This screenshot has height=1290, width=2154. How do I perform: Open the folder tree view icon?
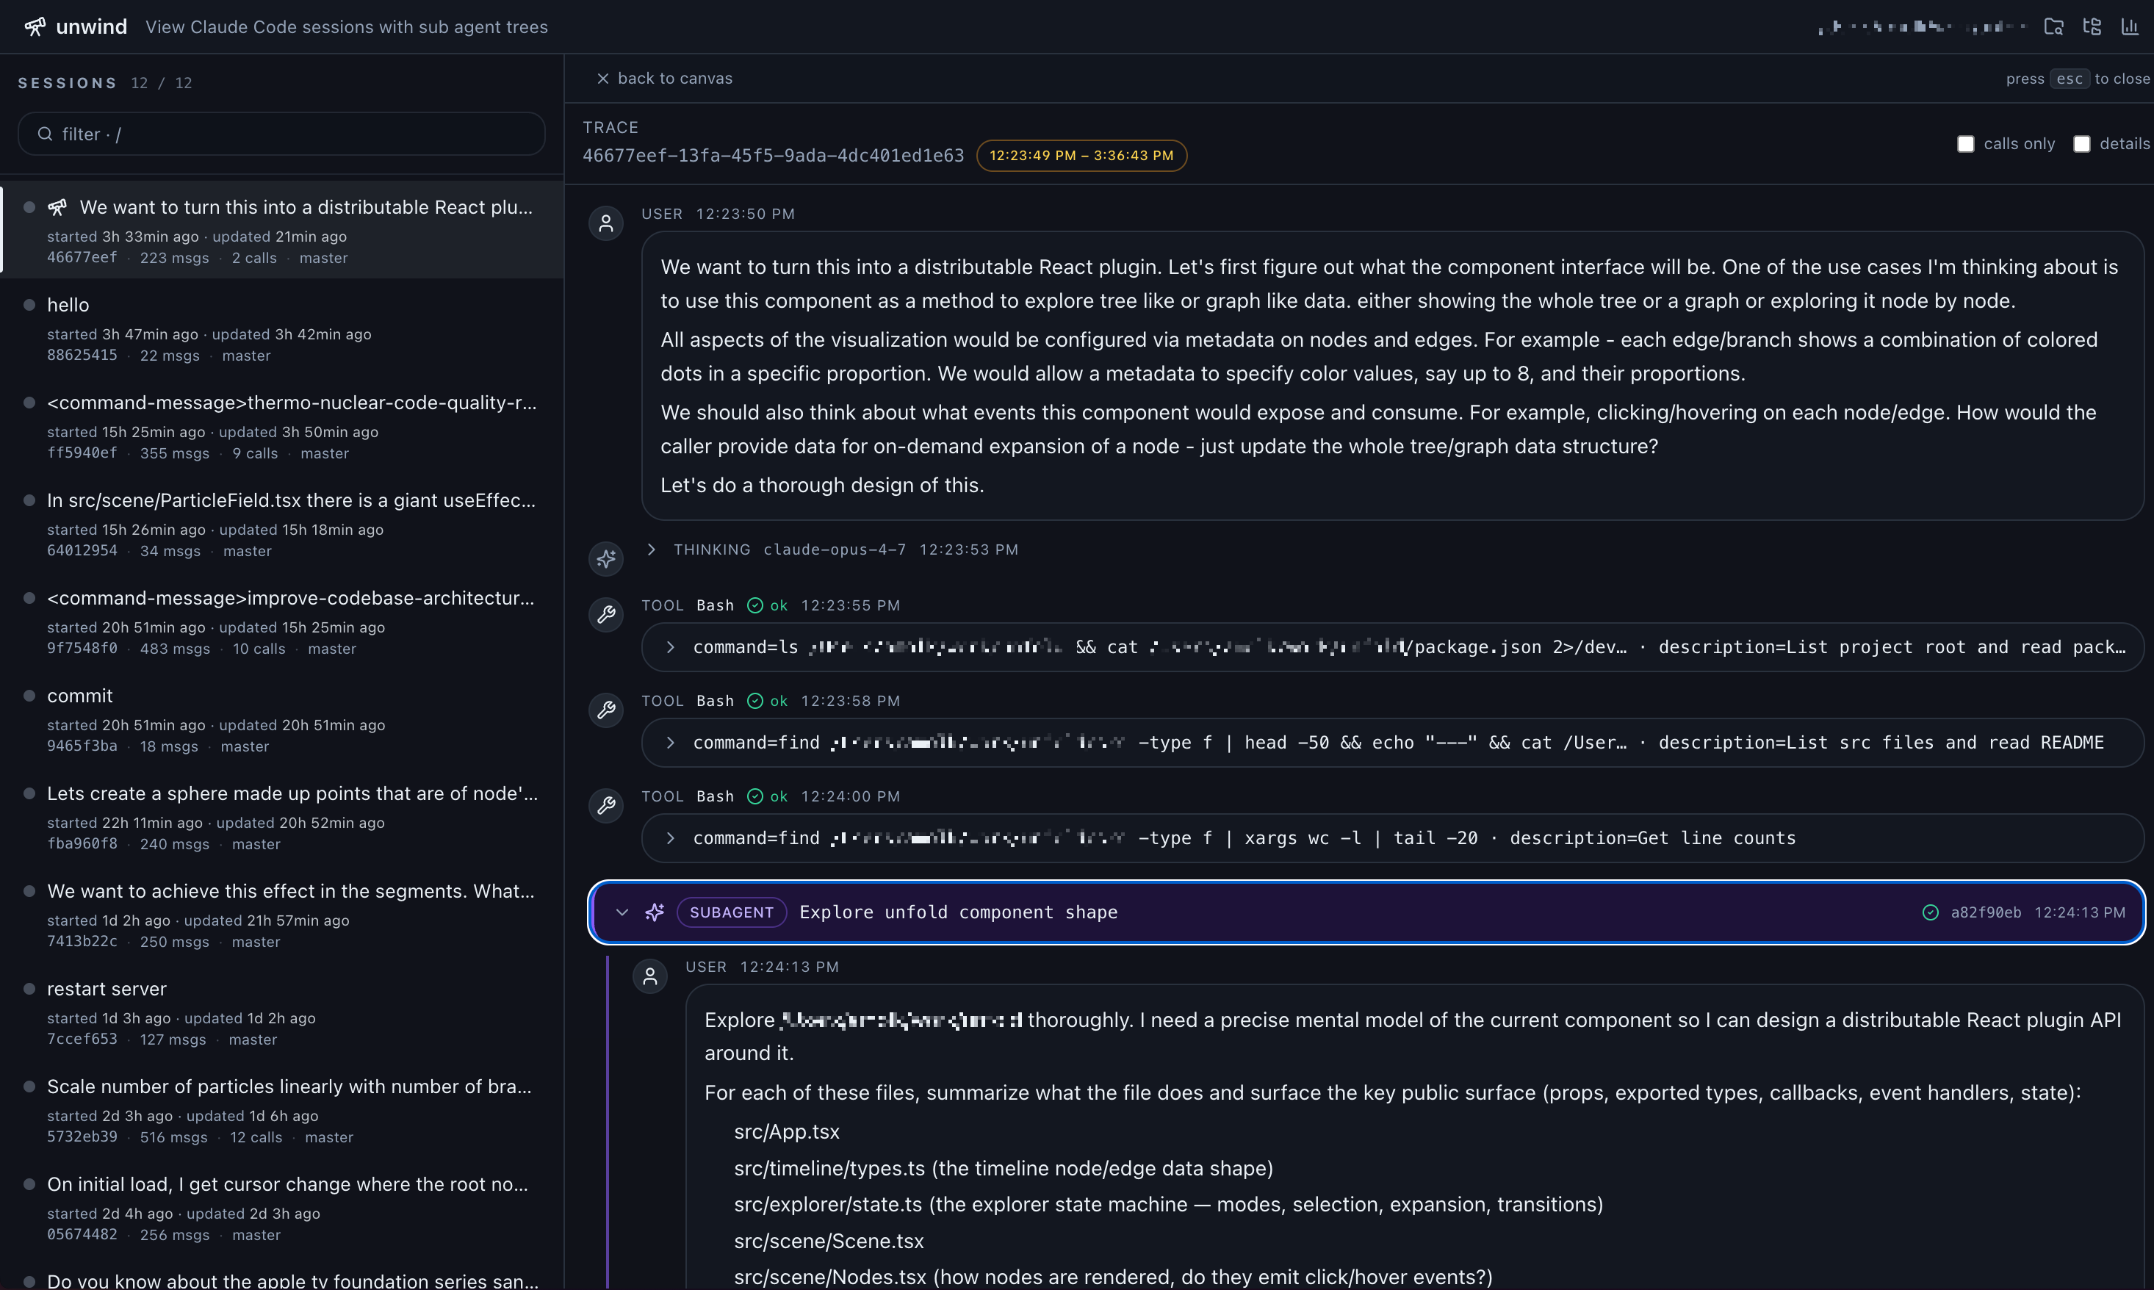pos(2092,27)
